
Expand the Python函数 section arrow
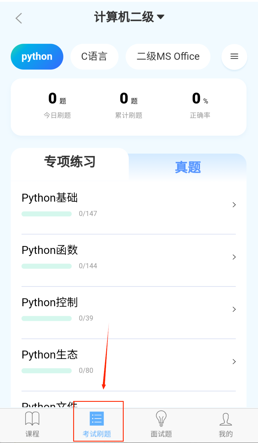pyautogui.click(x=234, y=257)
